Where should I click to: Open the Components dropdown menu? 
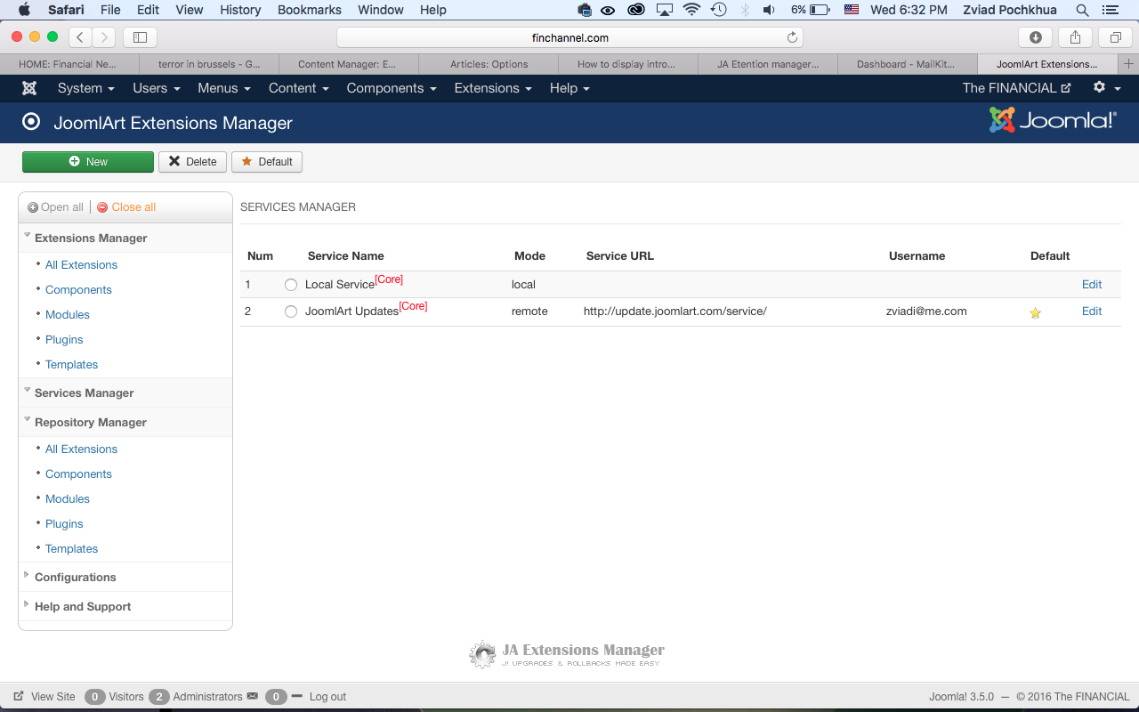[x=392, y=88]
